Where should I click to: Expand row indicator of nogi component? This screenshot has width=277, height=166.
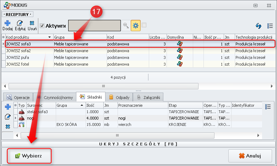pyautogui.click(x=16, y=118)
